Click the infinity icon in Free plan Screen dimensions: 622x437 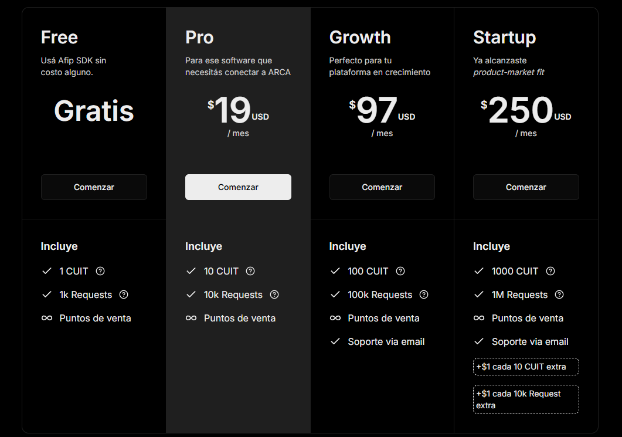47,318
